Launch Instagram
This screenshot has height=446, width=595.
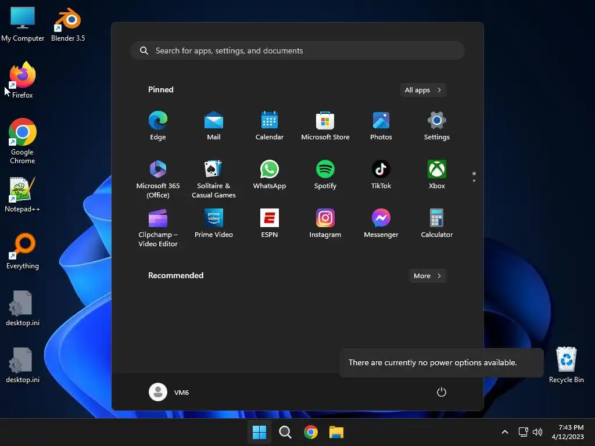tap(325, 224)
